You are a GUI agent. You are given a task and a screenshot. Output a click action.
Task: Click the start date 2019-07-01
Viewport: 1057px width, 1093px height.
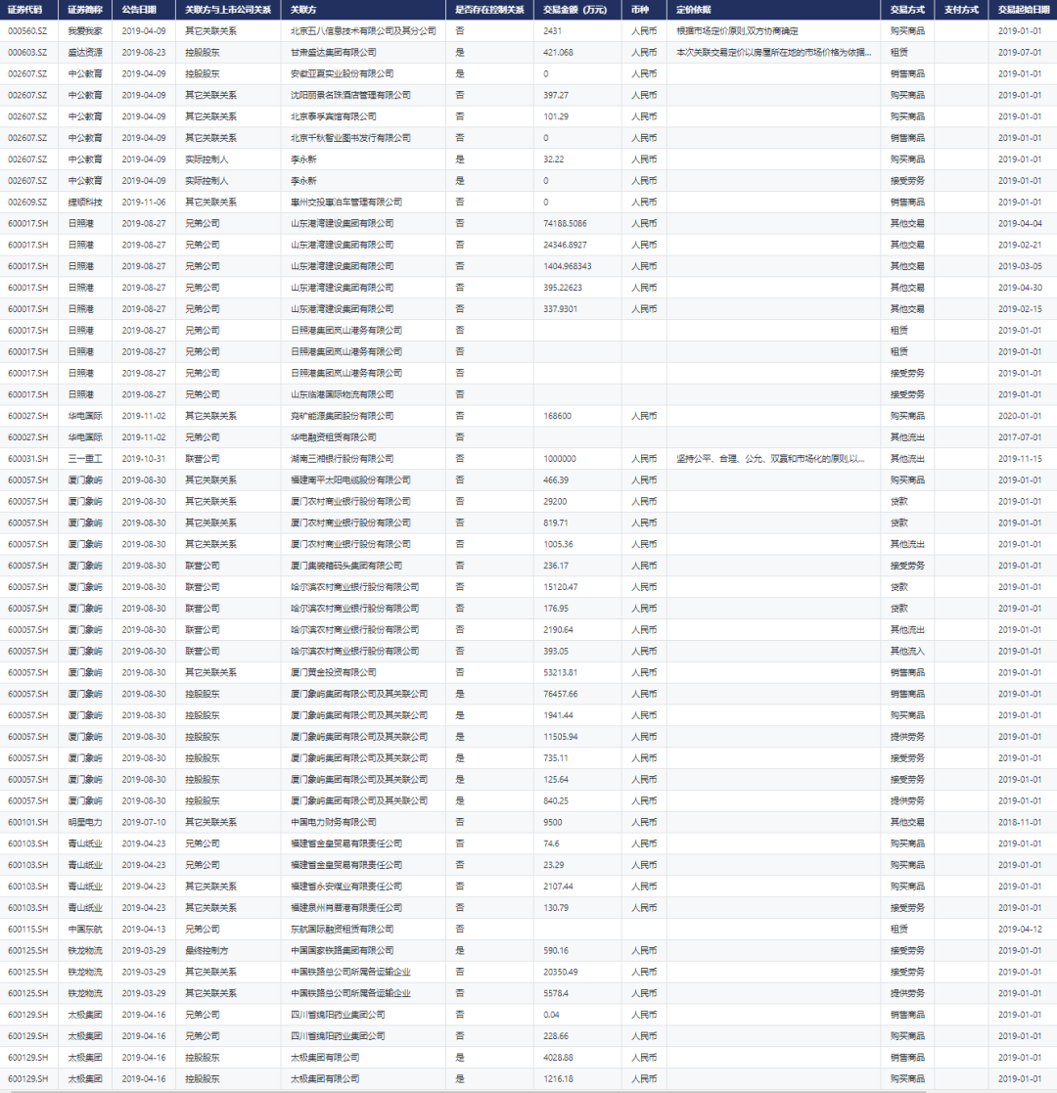pos(1020,52)
